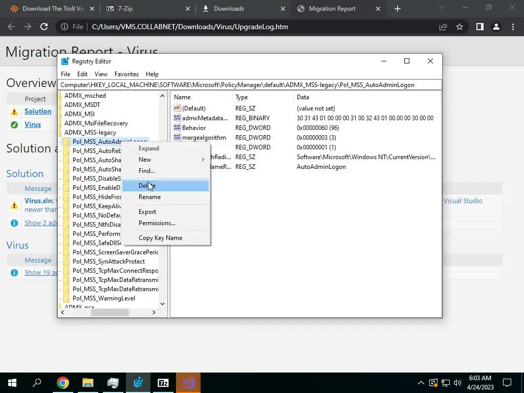The image size is (524, 393).
Task: Choose Copy Key Name
Action: point(165,238)
